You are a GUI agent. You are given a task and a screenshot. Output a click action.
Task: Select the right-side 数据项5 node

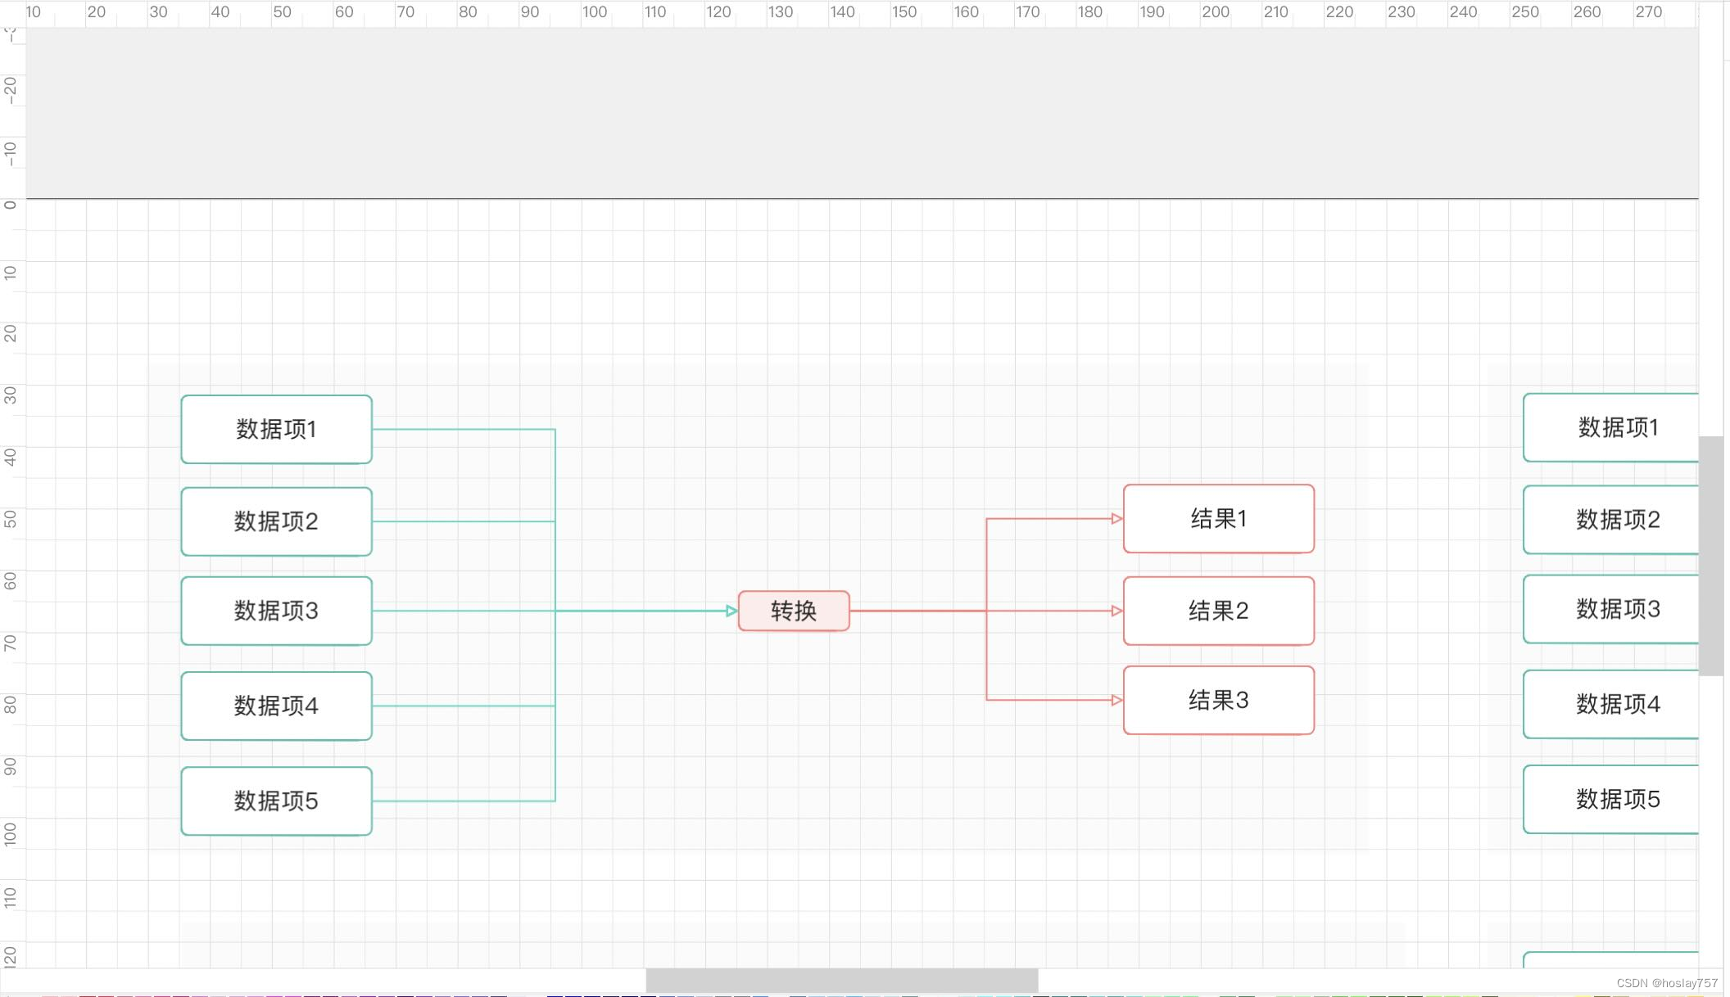tap(1611, 799)
